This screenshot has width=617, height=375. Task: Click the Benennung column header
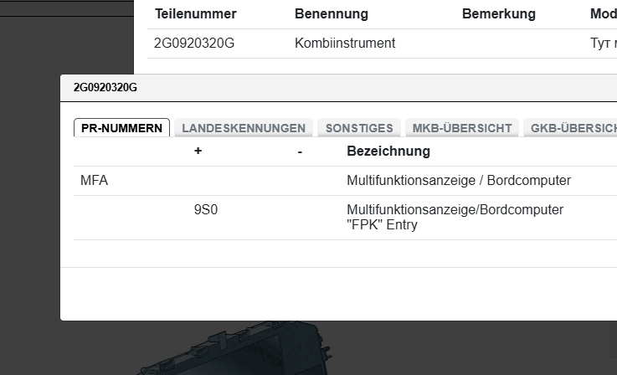tap(332, 14)
